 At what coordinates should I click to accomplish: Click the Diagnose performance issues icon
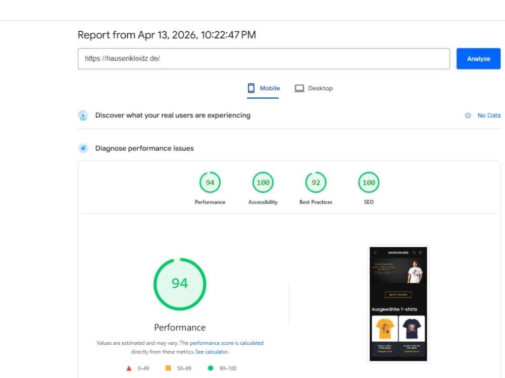pos(83,148)
